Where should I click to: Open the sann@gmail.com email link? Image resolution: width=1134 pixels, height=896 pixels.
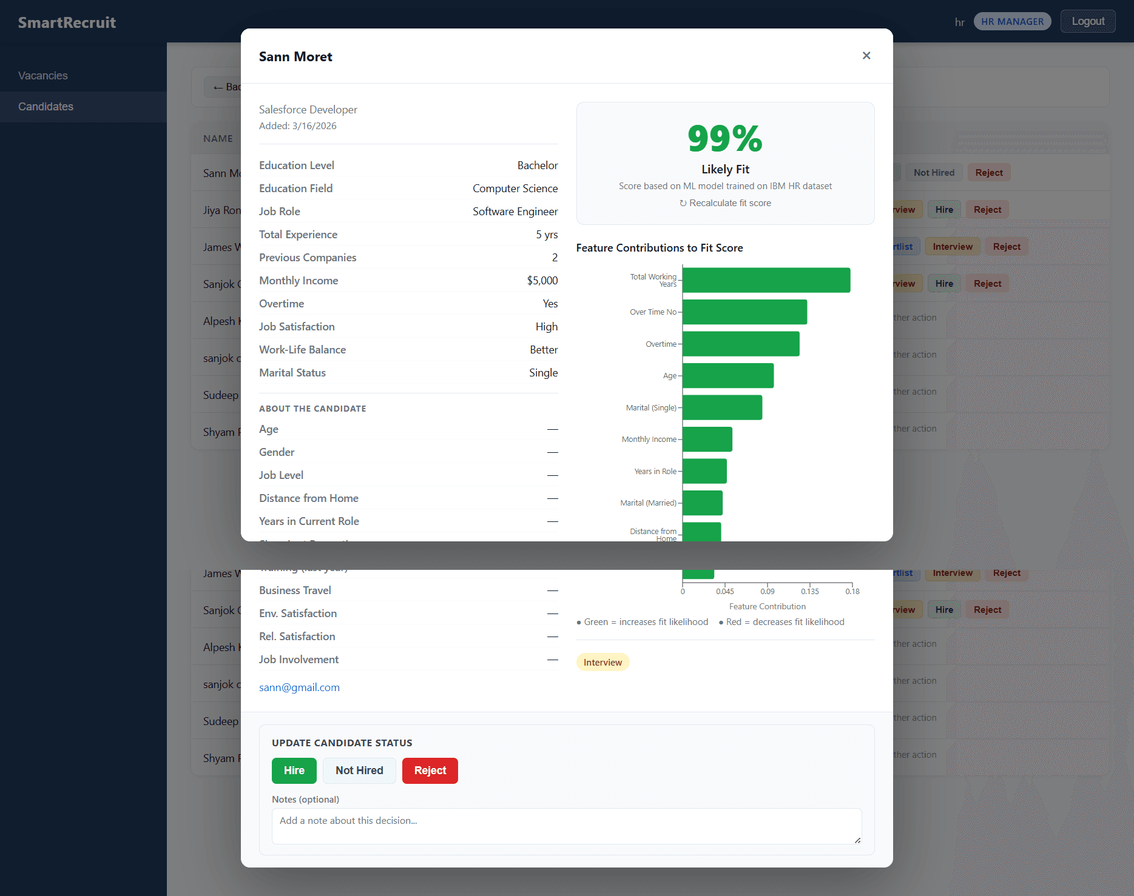pyautogui.click(x=299, y=687)
